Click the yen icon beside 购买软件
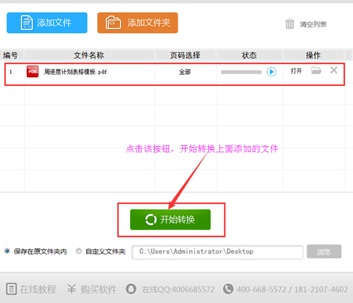The height and width of the screenshot is (303, 353). (x=71, y=289)
